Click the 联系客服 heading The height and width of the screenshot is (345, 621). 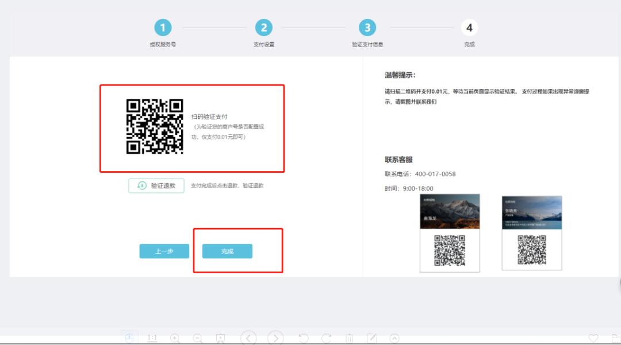(399, 160)
